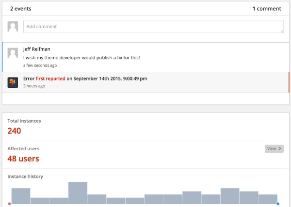The height and width of the screenshot is (207, 291).
Task: Select the "2 events" header
Action: tap(21, 8)
